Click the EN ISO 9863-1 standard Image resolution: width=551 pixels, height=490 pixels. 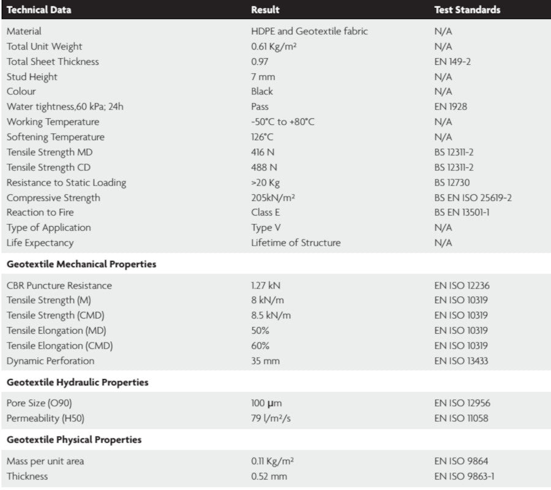pos(464,476)
